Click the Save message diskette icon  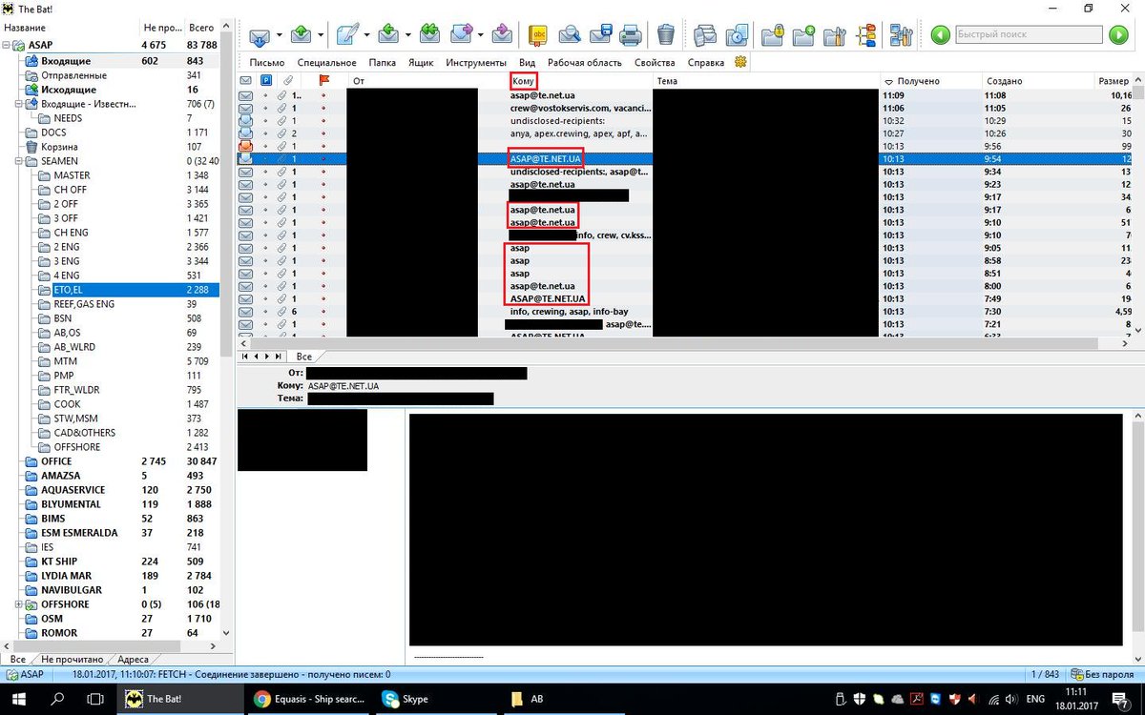600,36
